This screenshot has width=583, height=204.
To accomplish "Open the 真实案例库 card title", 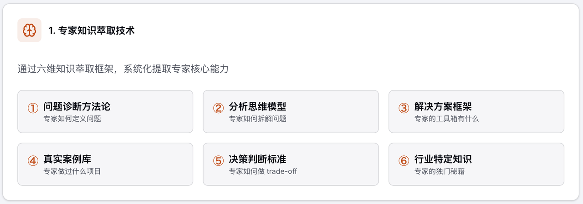I will tap(67, 159).
